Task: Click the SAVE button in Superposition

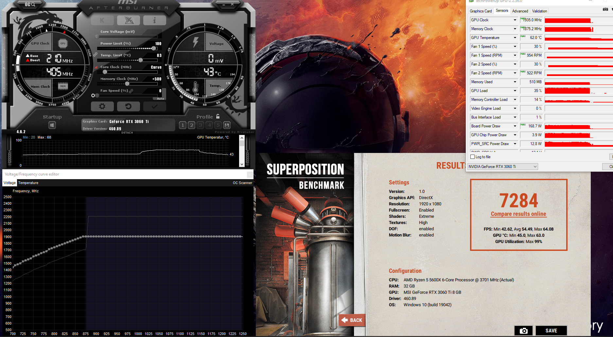Action: [x=551, y=331]
